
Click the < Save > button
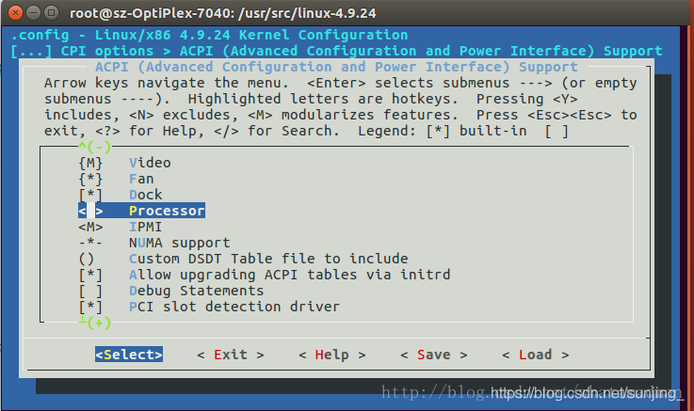click(x=434, y=355)
